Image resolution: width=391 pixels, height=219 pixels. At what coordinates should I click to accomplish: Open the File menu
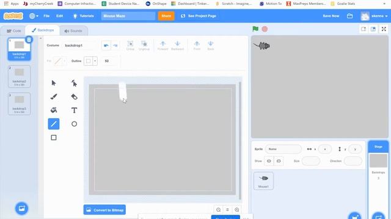(46, 16)
